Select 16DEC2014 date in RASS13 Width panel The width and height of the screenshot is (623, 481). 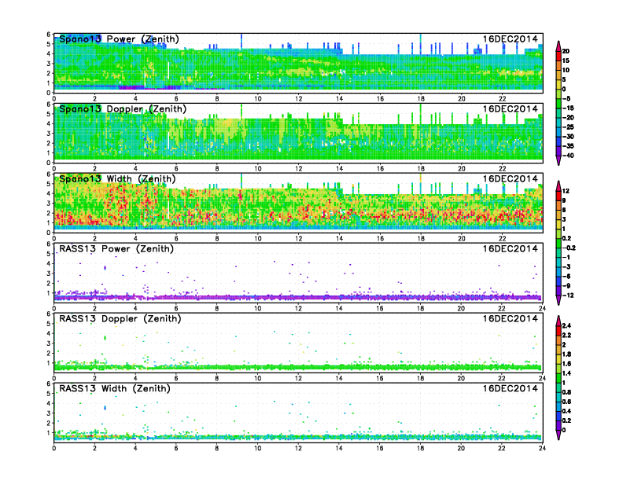(x=511, y=388)
